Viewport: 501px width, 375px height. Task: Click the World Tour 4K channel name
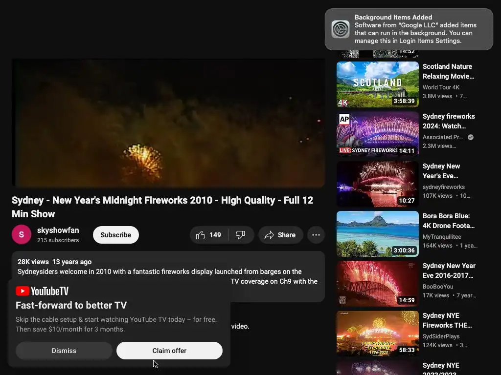click(441, 87)
